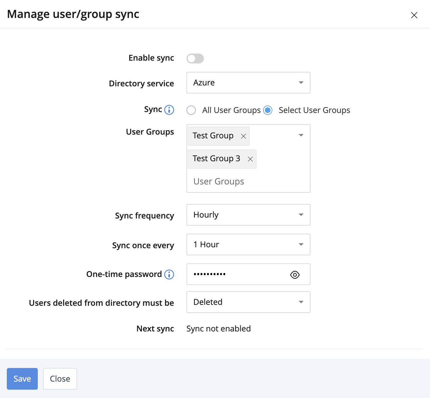Expand the Sync frequency dropdown

coord(248,215)
